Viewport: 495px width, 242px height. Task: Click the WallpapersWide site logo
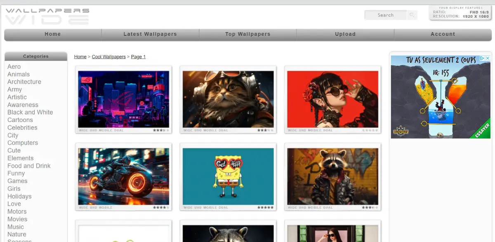coord(47,16)
